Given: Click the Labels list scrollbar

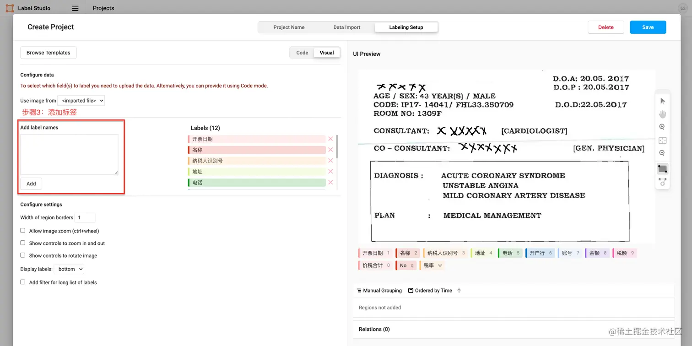Looking at the screenshot, I should (x=337, y=146).
